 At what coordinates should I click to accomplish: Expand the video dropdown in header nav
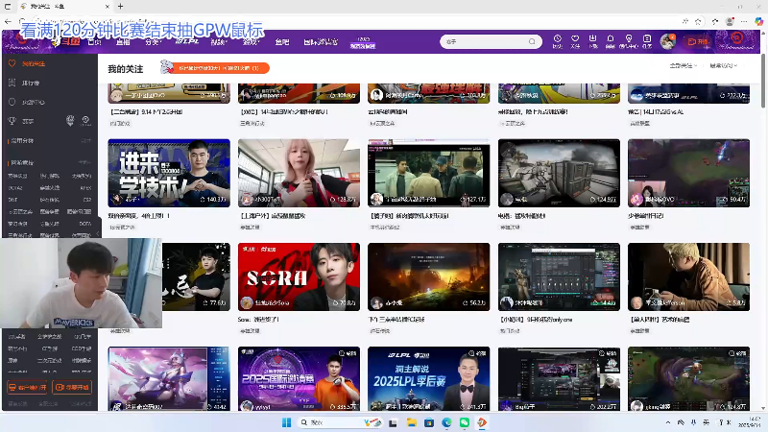pyautogui.click(x=219, y=42)
